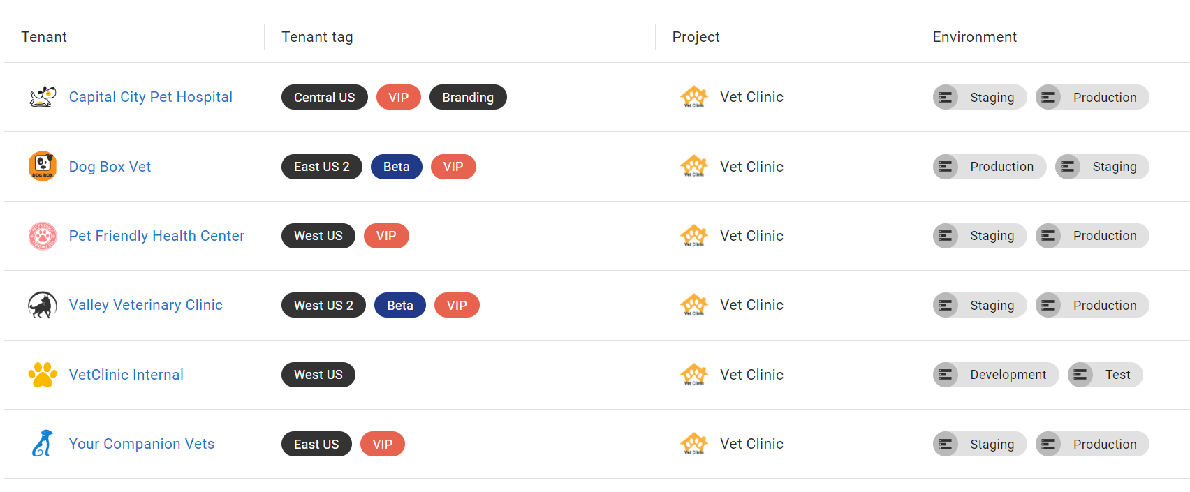
Task: Click the Dog Box Vet orange logo
Action: click(x=43, y=166)
